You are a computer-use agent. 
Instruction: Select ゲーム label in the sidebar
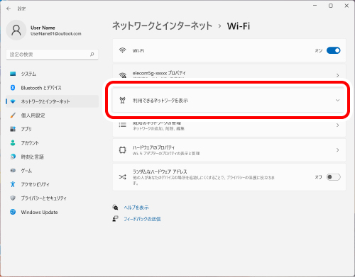(26, 171)
